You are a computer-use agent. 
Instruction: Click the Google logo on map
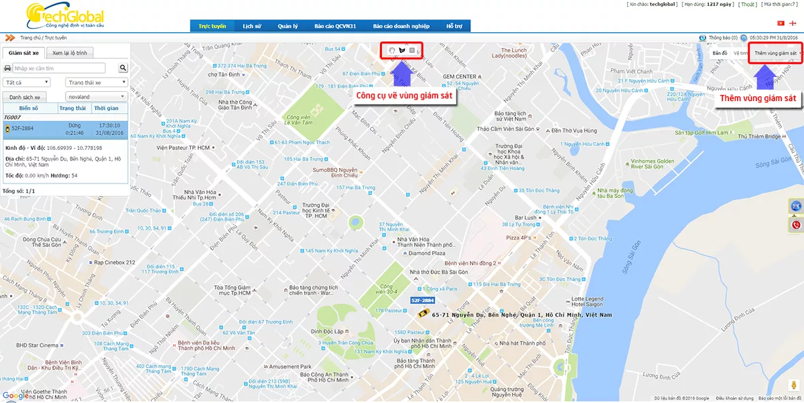click(15, 396)
